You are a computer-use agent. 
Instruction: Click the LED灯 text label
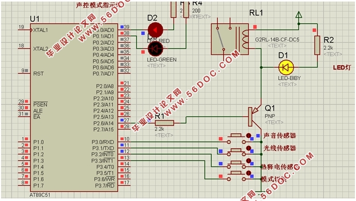(x=341, y=67)
